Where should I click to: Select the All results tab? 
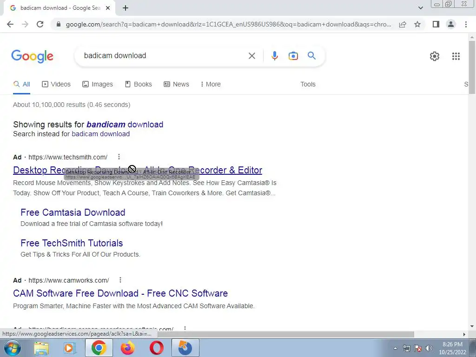(21, 85)
